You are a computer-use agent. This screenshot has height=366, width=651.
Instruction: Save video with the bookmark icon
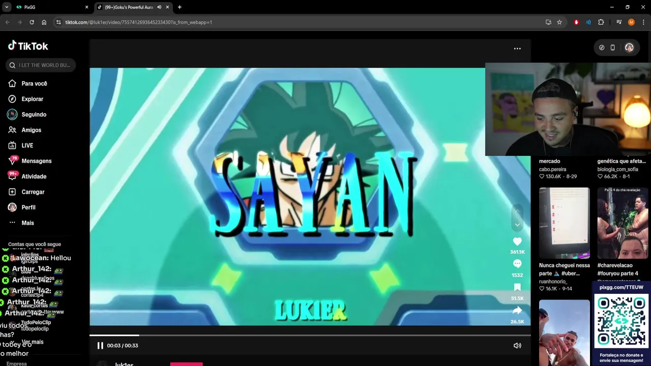tap(517, 287)
